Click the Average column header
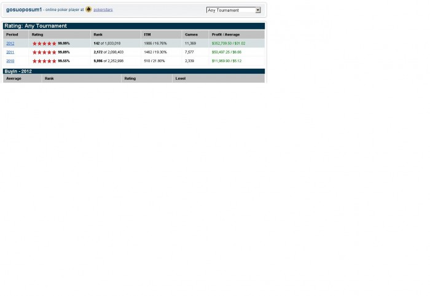 [14, 79]
